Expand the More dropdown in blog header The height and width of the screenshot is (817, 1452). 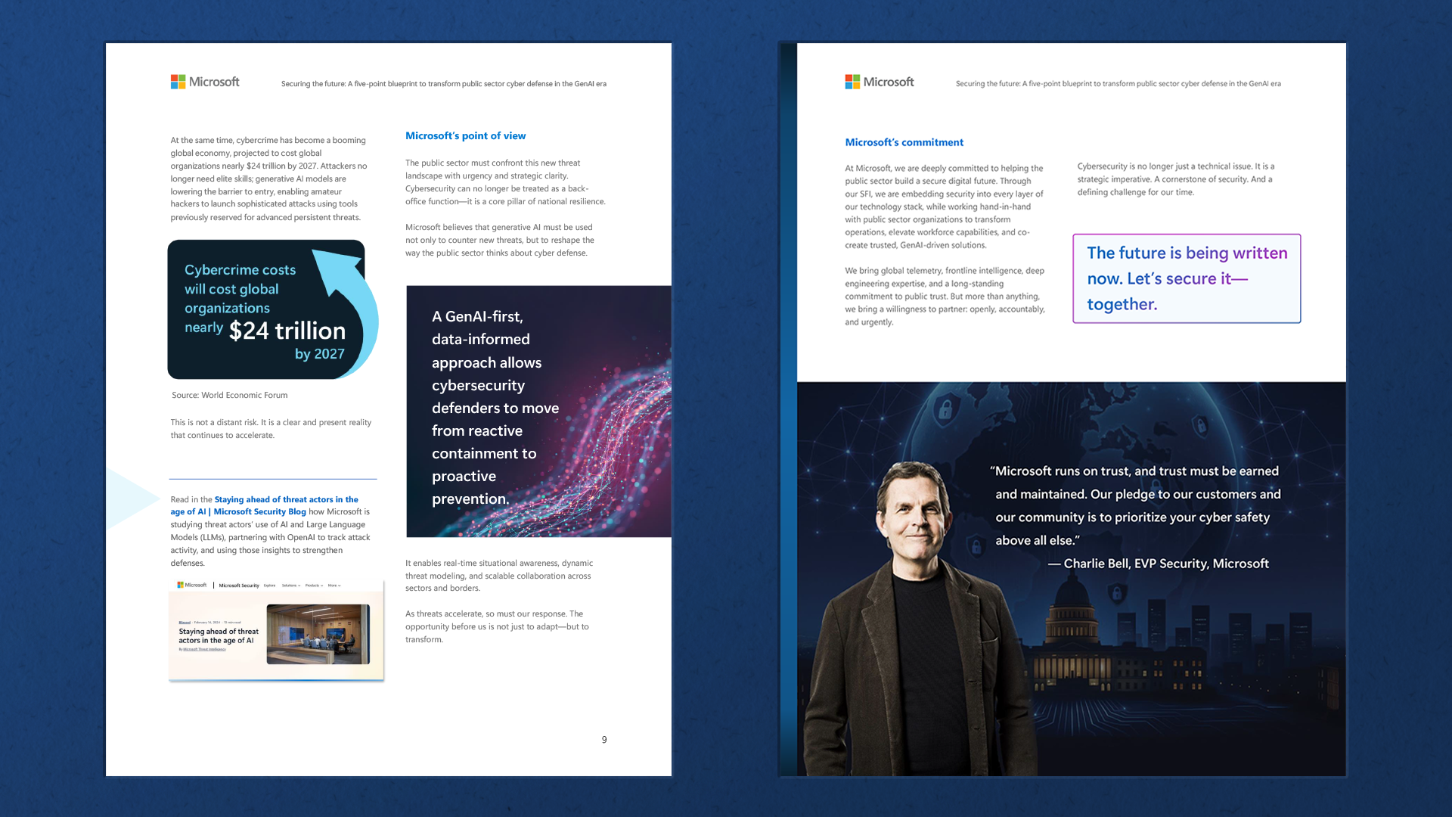click(334, 586)
